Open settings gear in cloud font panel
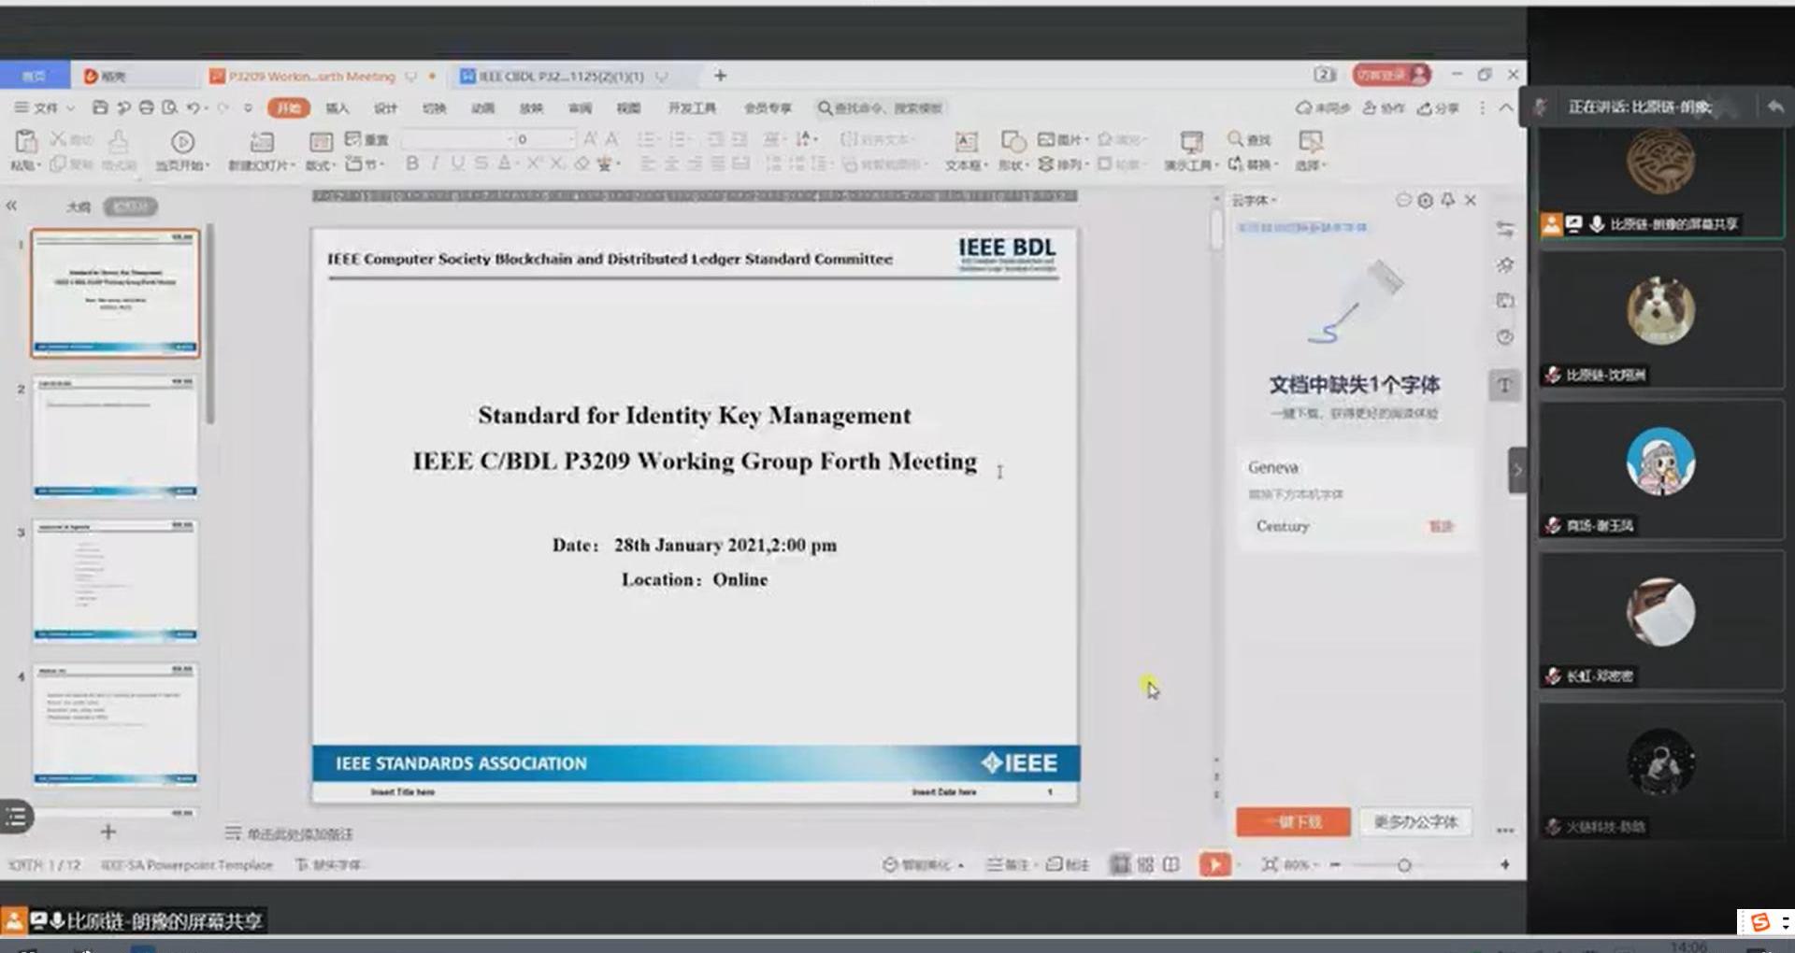1795x953 pixels. coord(1425,200)
